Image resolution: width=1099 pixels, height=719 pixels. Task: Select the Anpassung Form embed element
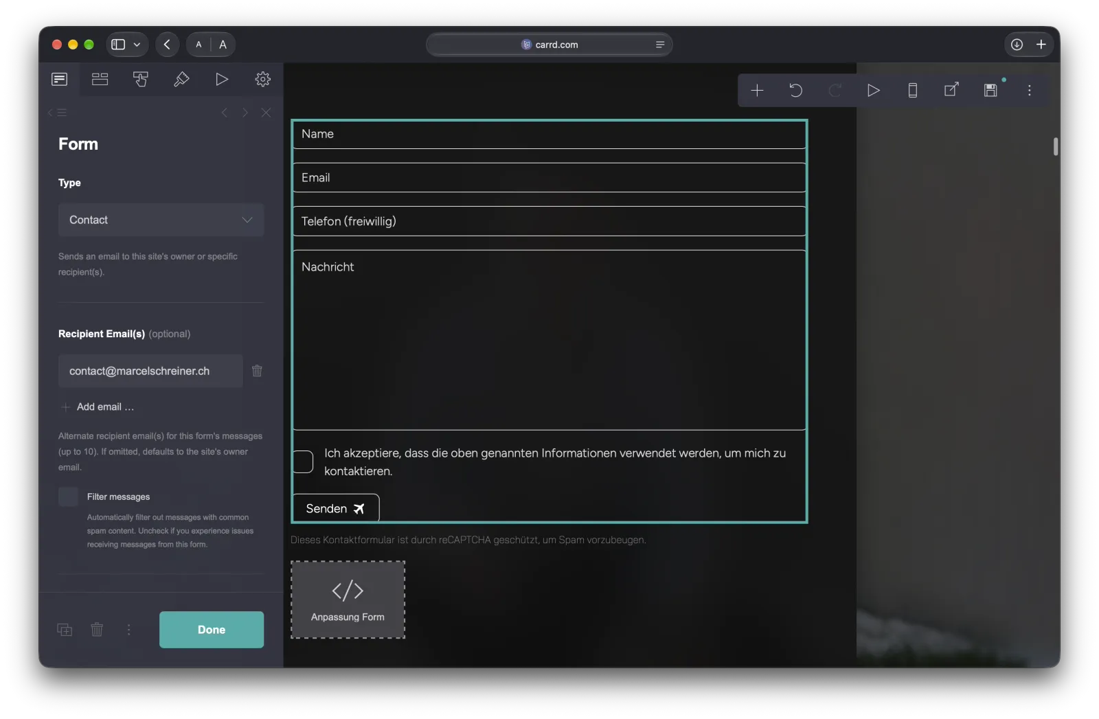point(348,600)
